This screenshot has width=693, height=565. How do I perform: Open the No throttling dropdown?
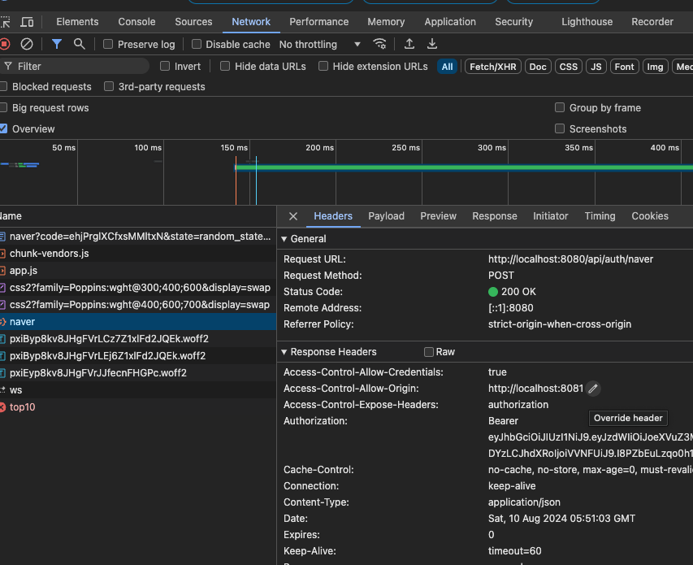click(x=320, y=44)
